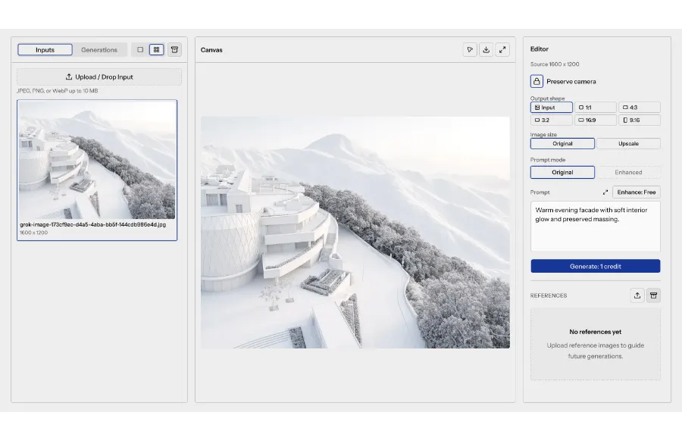Switch to single-image view icon
682x428 pixels.
140,49
